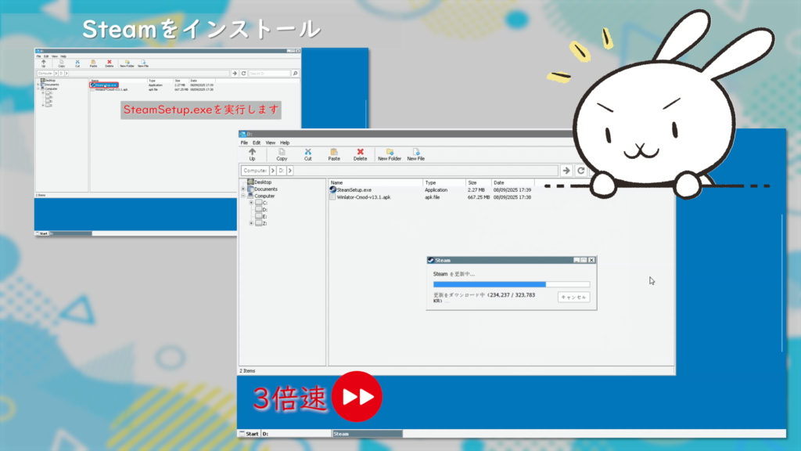Screen dimensions: 801x451
Task: Click the arrow after Computer breadcrumb
Action: point(273,171)
